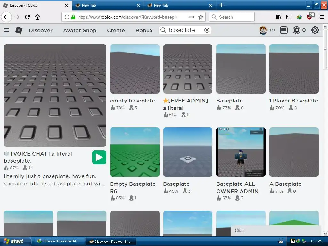The image size is (328, 246).
Task: Click the Firefox Search box
Action: pos(232,17)
